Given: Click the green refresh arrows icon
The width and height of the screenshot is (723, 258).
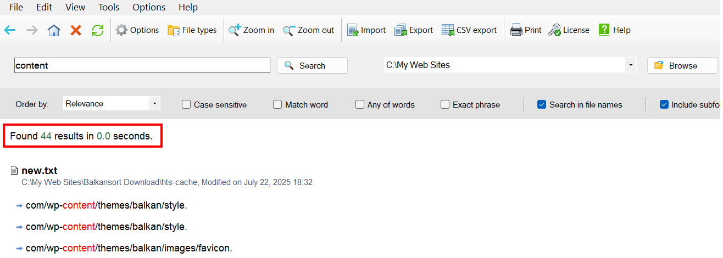Looking at the screenshot, I should 98,30.
